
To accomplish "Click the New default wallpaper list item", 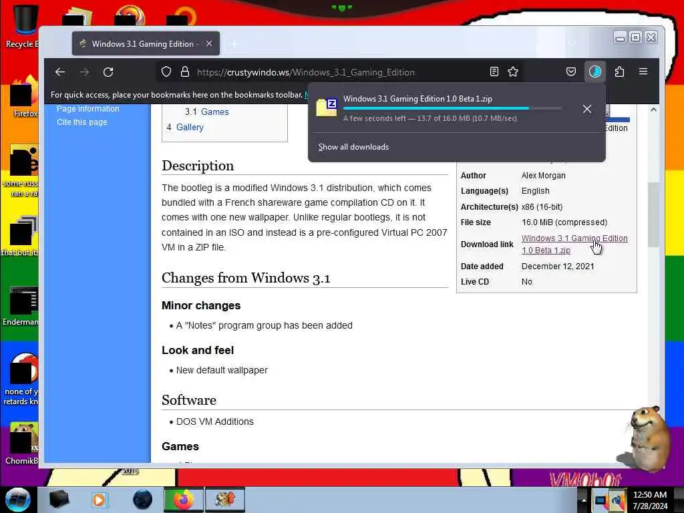I will point(222,370).
